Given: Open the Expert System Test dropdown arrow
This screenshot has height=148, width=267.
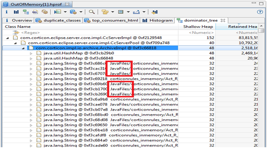Looking at the screenshot, I should pos(65,12).
